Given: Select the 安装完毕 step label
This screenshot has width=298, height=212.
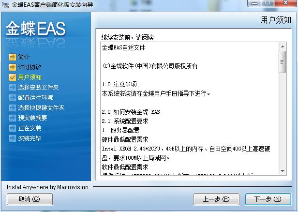Looking at the screenshot, I should [x=30, y=138].
